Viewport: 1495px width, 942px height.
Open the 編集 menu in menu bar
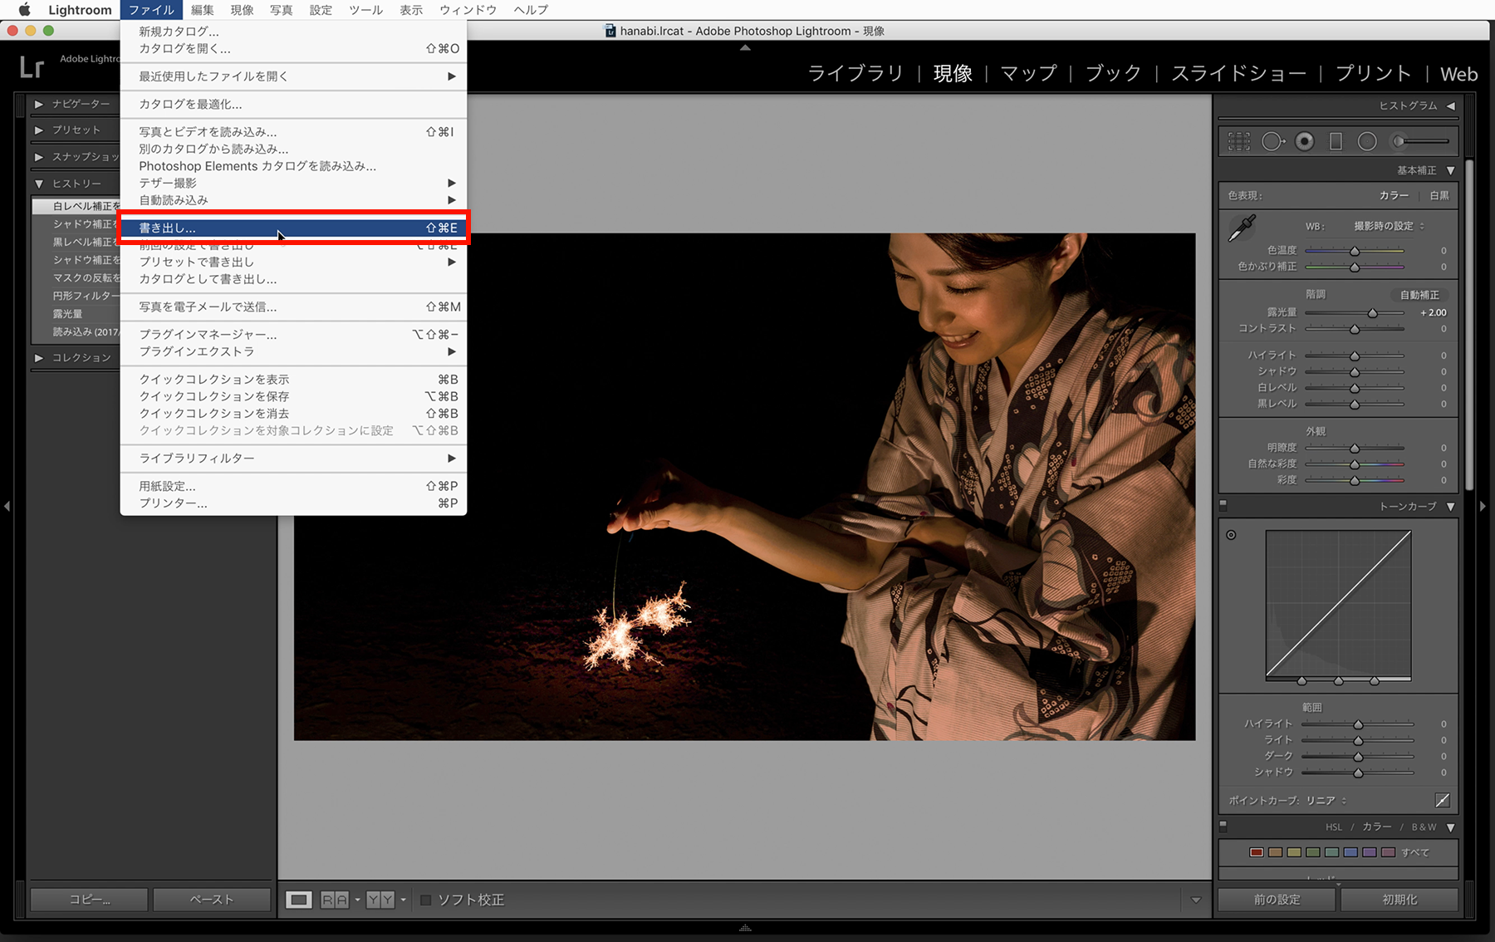click(203, 10)
